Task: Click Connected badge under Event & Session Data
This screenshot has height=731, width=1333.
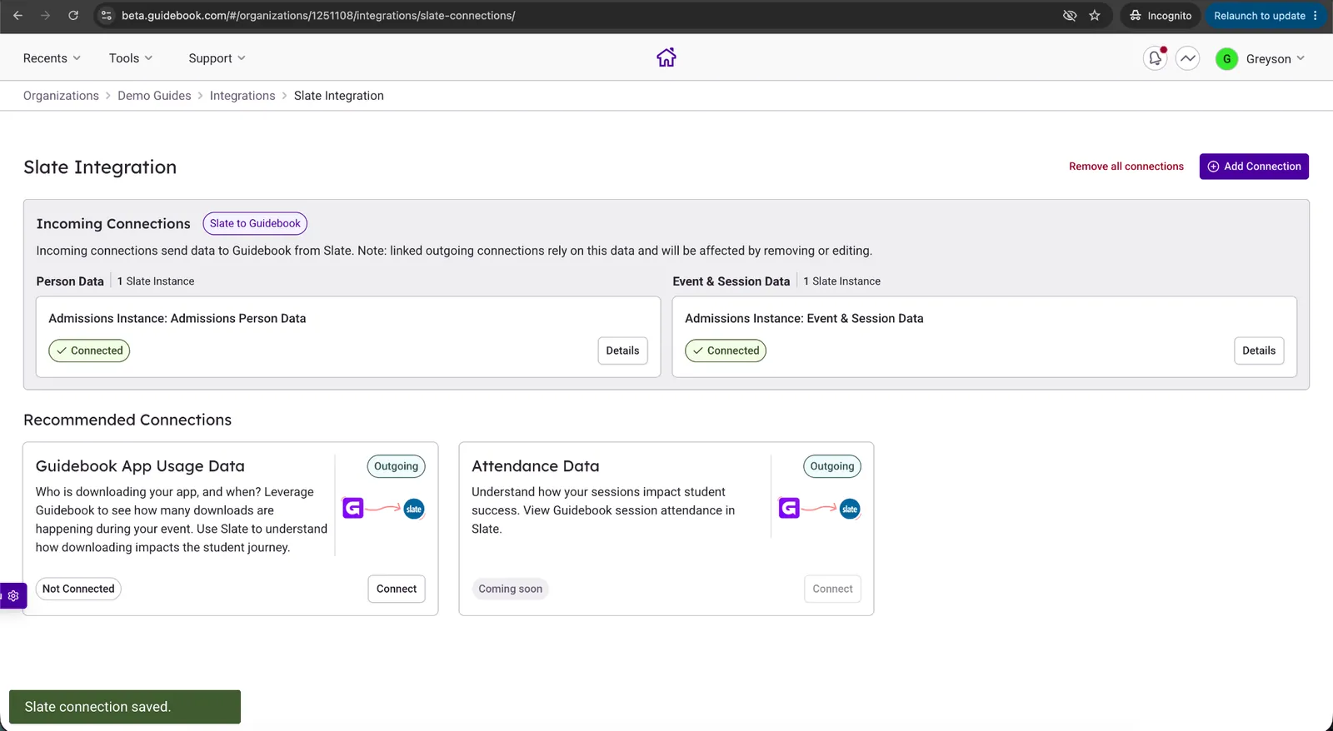Action: [x=726, y=351]
